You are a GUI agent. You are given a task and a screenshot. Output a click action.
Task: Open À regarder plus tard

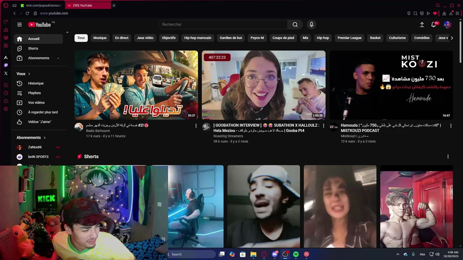click(38, 112)
